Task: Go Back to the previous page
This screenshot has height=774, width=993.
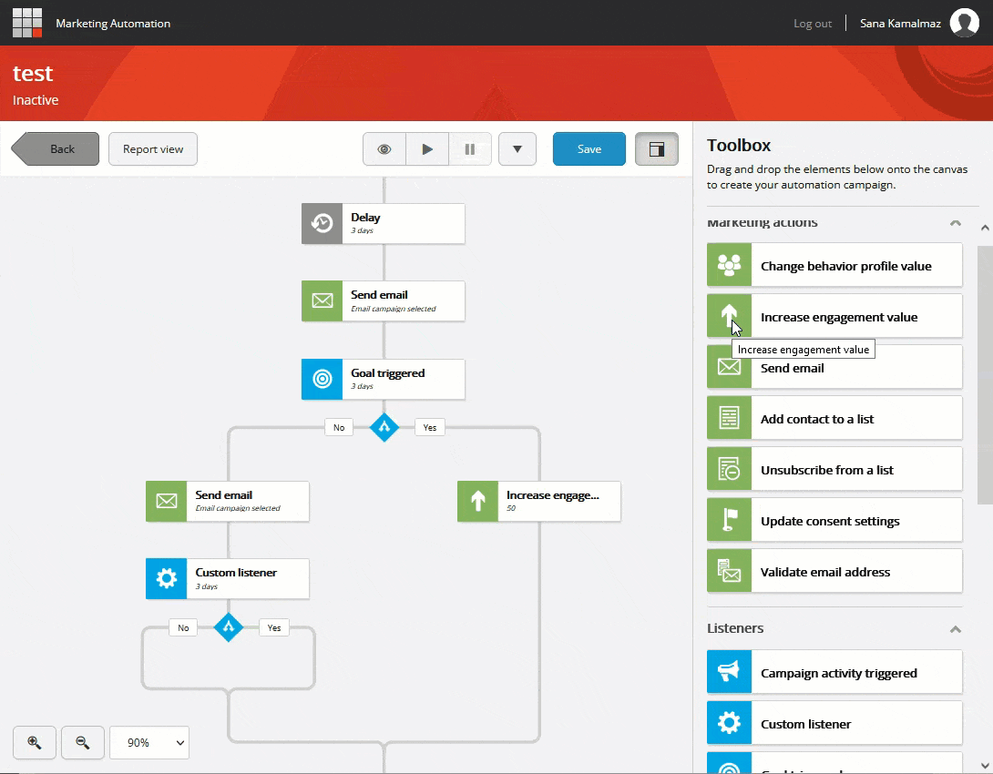Action: pyautogui.click(x=55, y=149)
